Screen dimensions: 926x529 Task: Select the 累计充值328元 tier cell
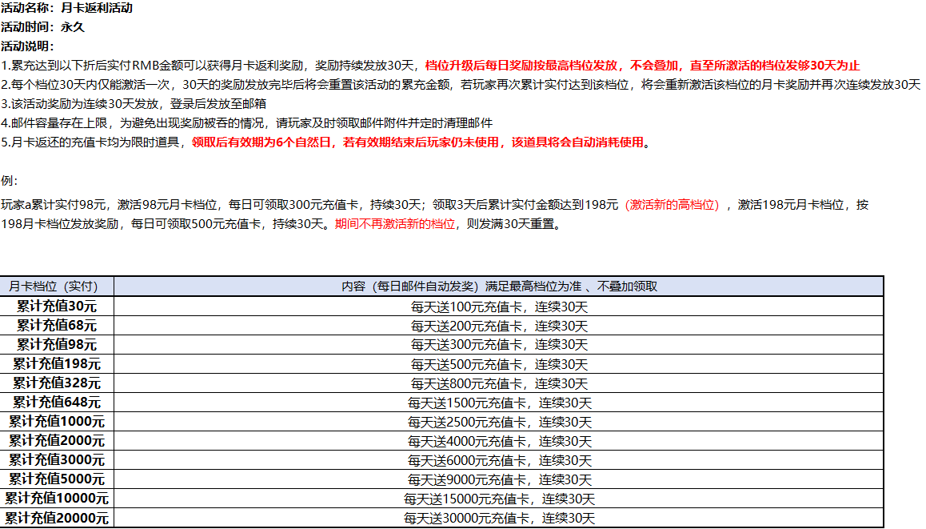(57, 383)
